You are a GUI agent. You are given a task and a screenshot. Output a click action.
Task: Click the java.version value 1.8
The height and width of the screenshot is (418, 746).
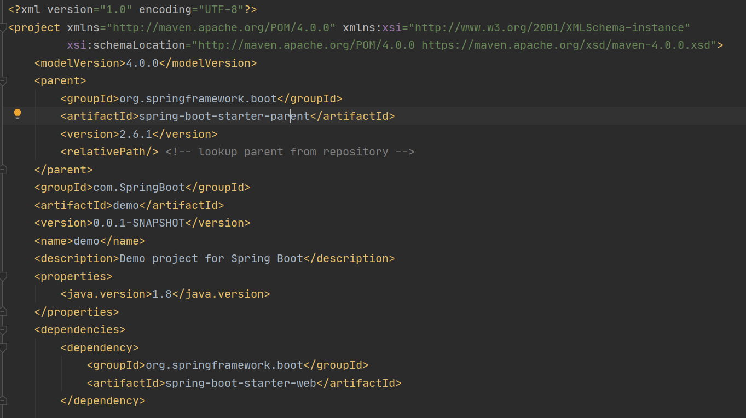162,294
